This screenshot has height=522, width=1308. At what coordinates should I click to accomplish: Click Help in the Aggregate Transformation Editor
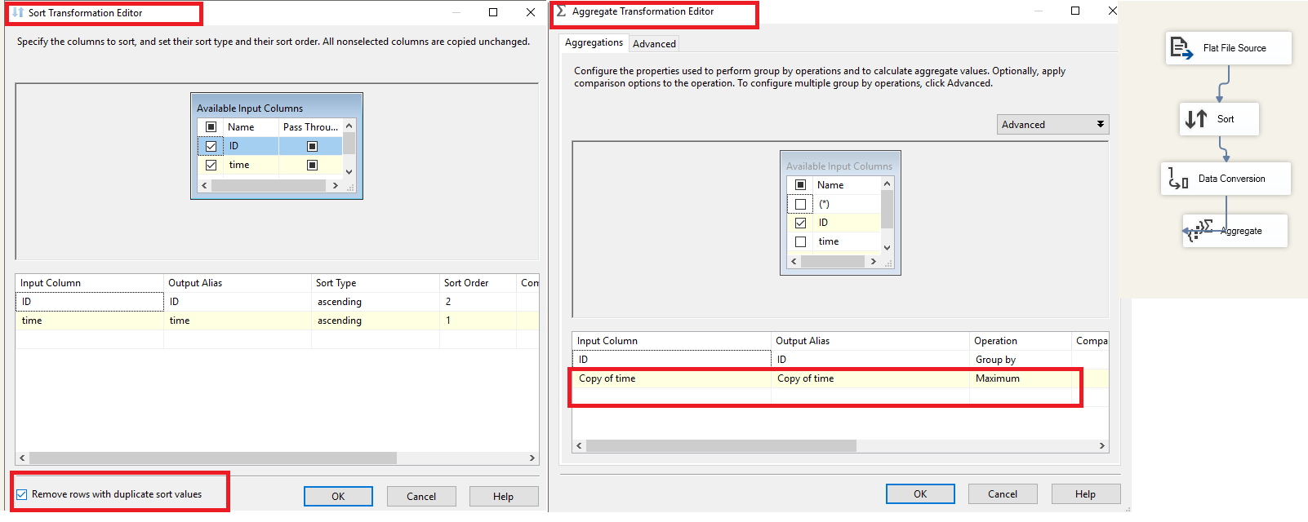[1085, 493]
